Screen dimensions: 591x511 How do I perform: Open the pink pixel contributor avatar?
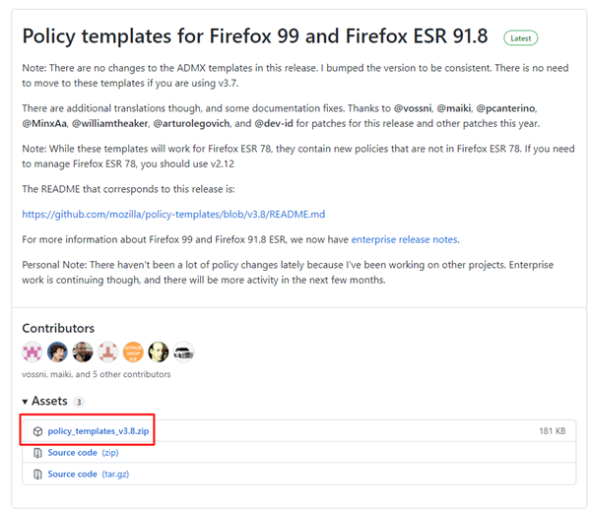pos(33,351)
